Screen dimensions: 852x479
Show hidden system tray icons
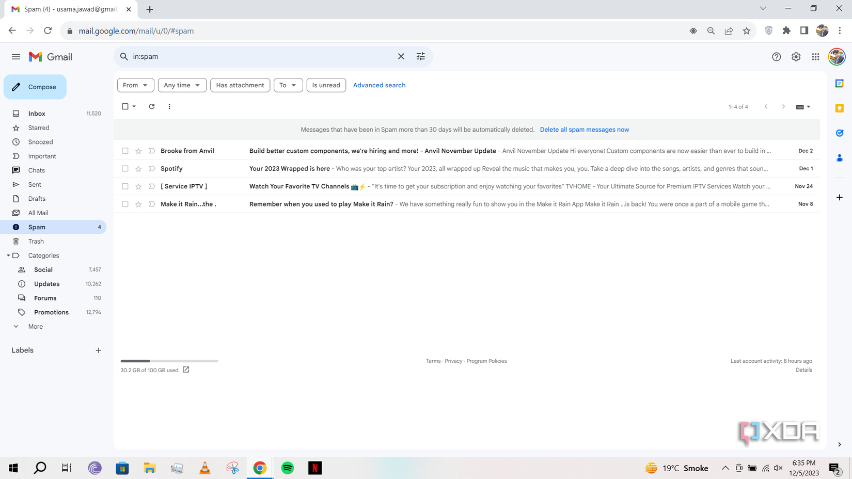point(725,468)
